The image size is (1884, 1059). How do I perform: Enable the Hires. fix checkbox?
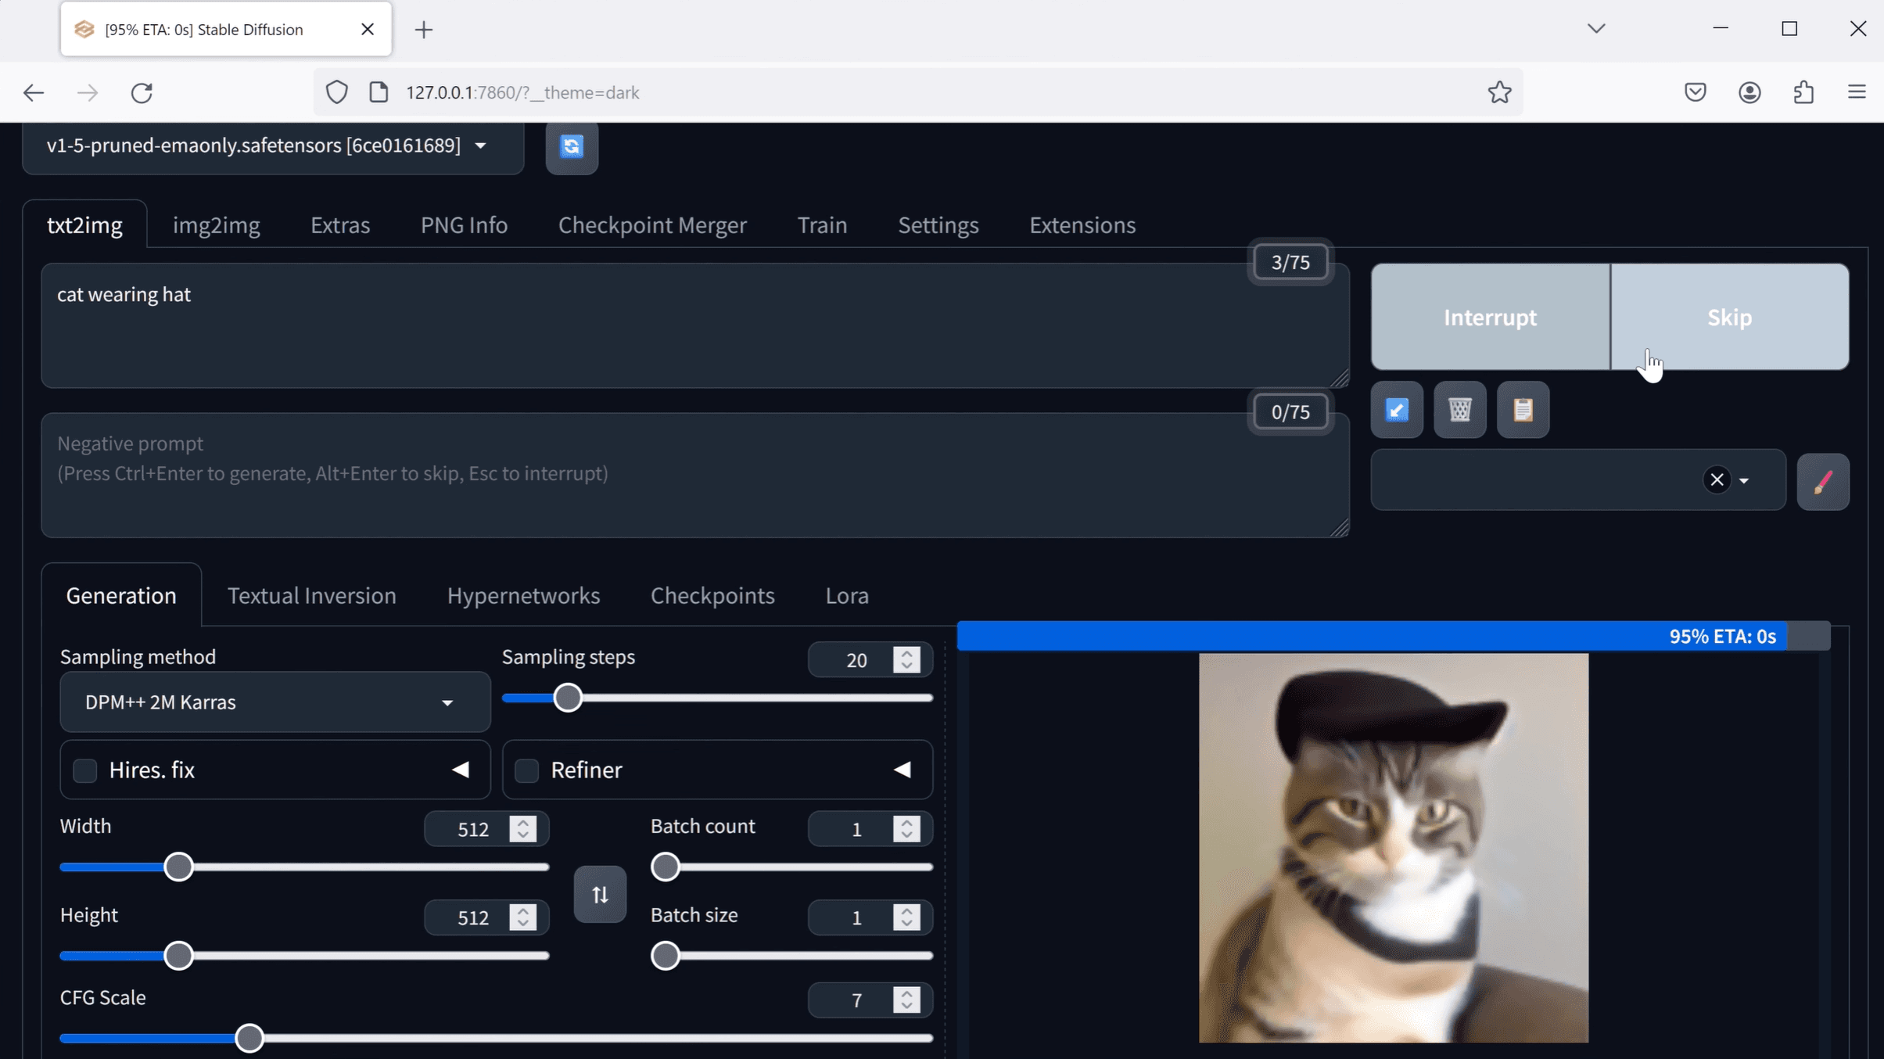click(85, 770)
